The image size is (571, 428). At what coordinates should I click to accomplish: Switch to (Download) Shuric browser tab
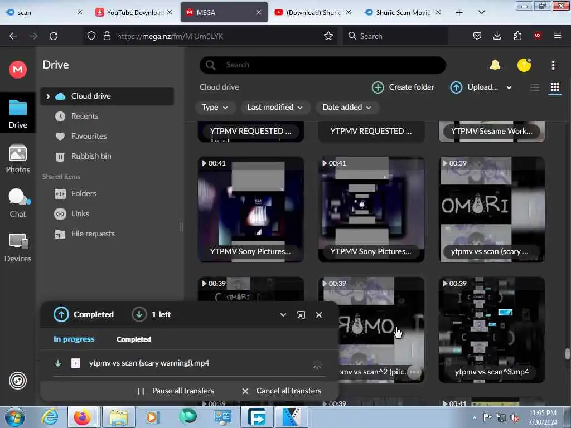313,12
